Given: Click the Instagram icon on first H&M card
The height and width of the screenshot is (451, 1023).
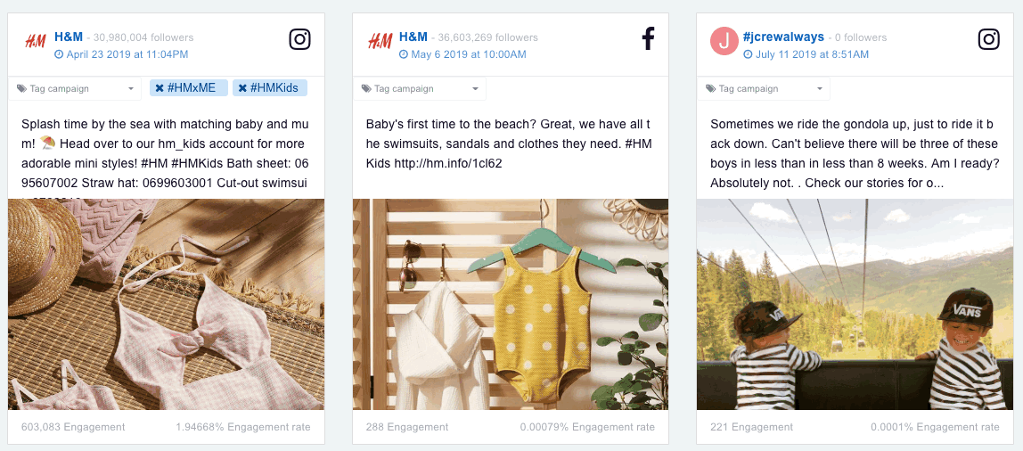Looking at the screenshot, I should [299, 39].
